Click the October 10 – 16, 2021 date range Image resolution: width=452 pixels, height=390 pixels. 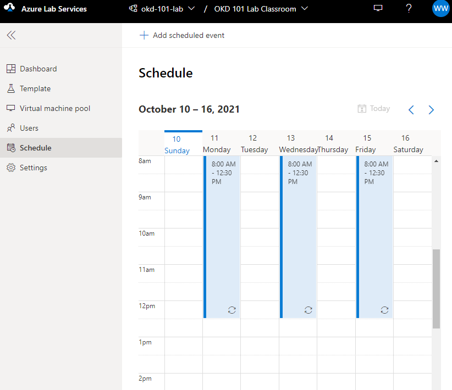coord(189,109)
